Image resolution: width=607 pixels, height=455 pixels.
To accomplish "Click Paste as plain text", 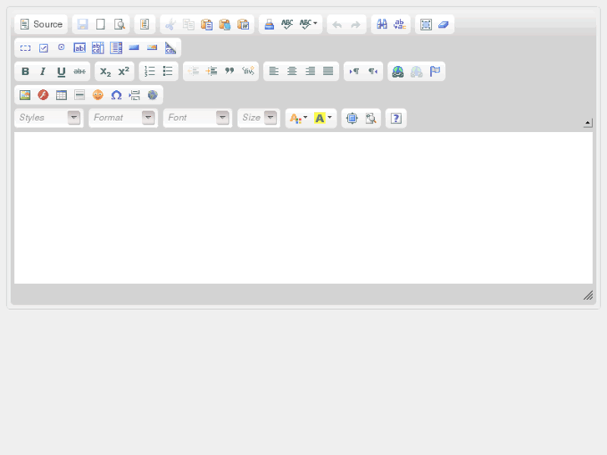I will (x=225, y=24).
